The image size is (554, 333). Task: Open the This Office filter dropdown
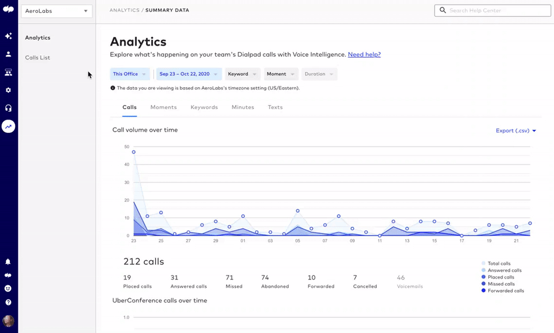(130, 74)
